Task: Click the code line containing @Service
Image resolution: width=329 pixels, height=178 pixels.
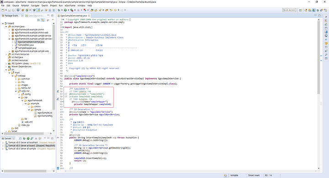Action: click(x=80, y=76)
